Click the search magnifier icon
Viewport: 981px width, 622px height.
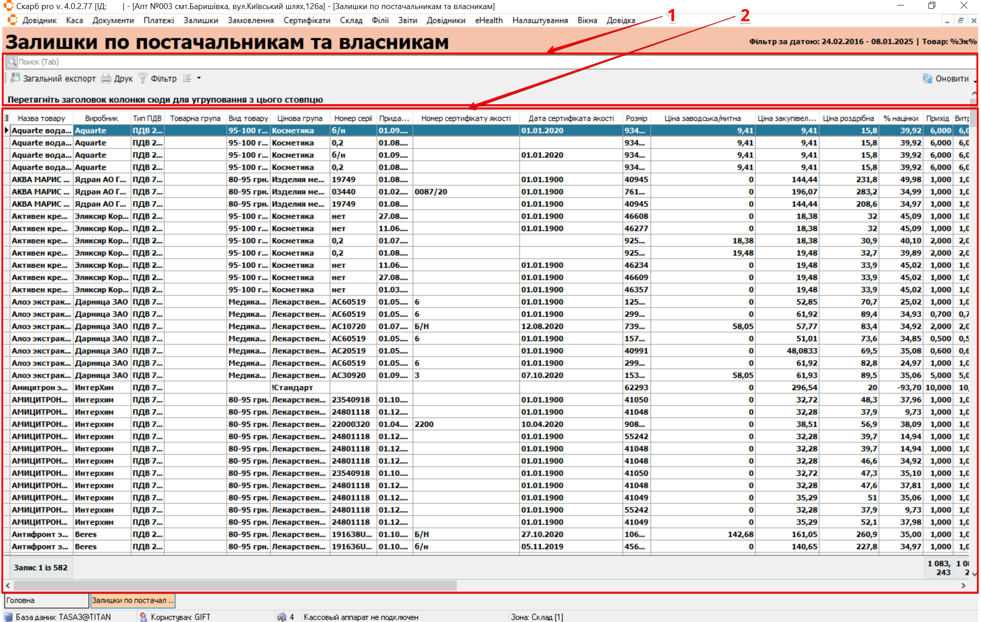[x=12, y=62]
